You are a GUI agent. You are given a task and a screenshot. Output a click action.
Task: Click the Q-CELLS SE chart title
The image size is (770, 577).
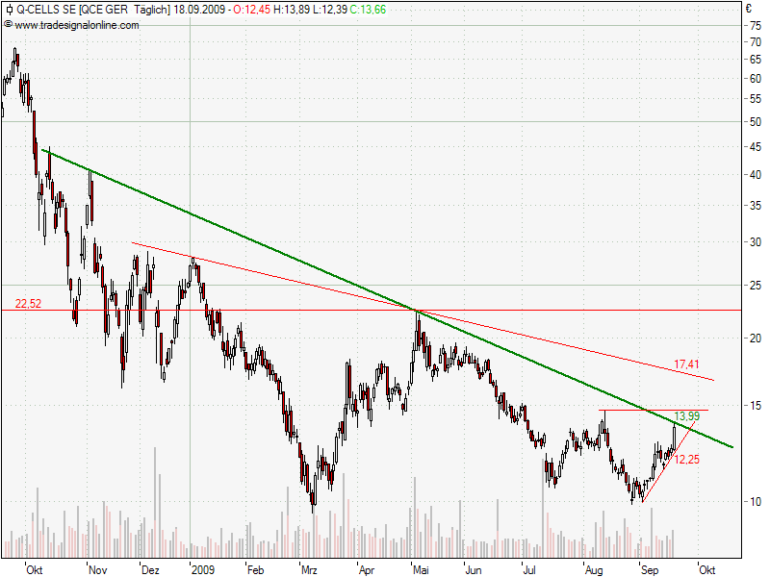(x=45, y=10)
